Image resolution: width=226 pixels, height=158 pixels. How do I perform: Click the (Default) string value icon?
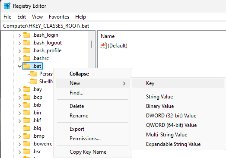(103, 45)
